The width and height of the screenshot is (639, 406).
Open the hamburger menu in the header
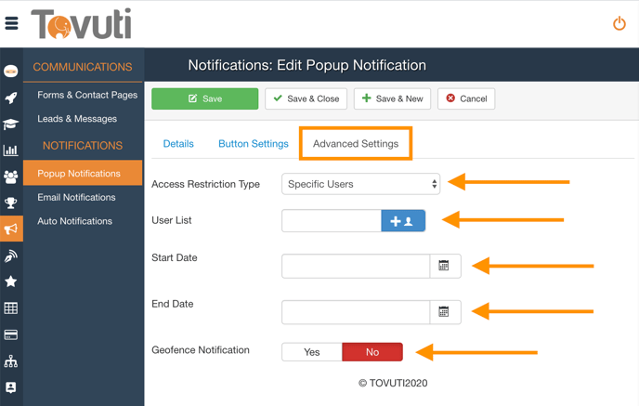[x=11, y=23]
